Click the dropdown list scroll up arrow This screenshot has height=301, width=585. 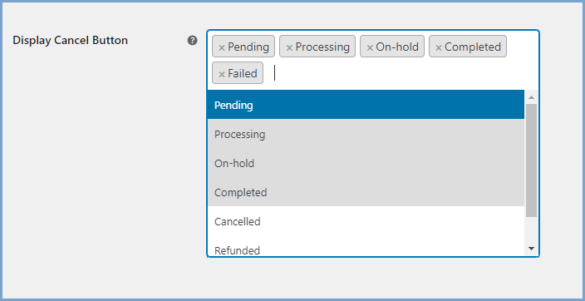(x=531, y=97)
